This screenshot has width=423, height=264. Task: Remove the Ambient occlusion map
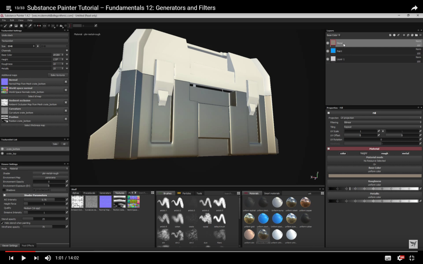66,103
